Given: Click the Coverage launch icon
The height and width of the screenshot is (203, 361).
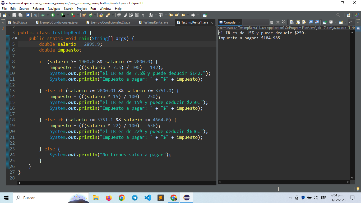Looking at the screenshot, I should (x=63, y=15).
